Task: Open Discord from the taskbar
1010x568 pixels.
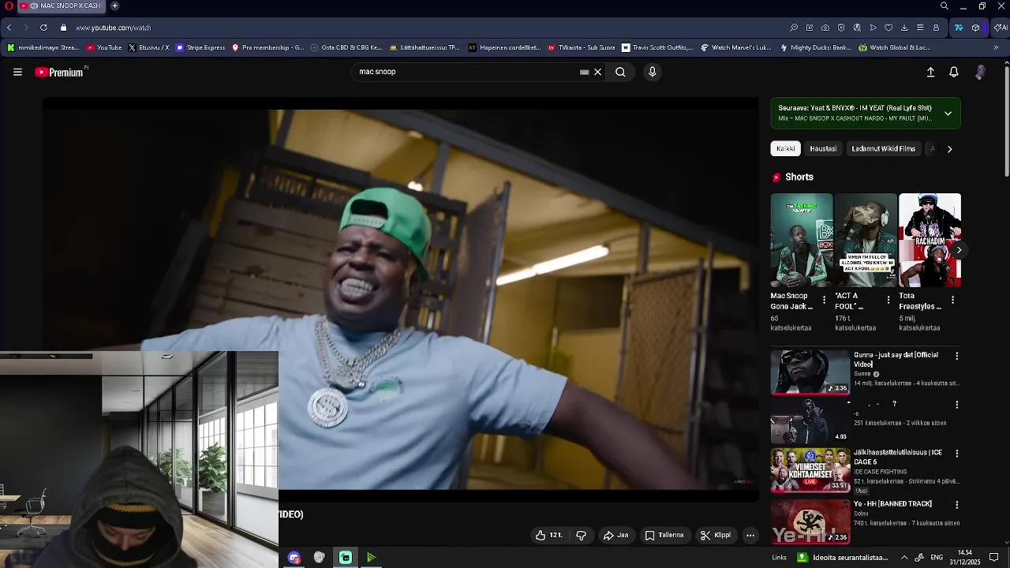Action: (x=294, y=558)
